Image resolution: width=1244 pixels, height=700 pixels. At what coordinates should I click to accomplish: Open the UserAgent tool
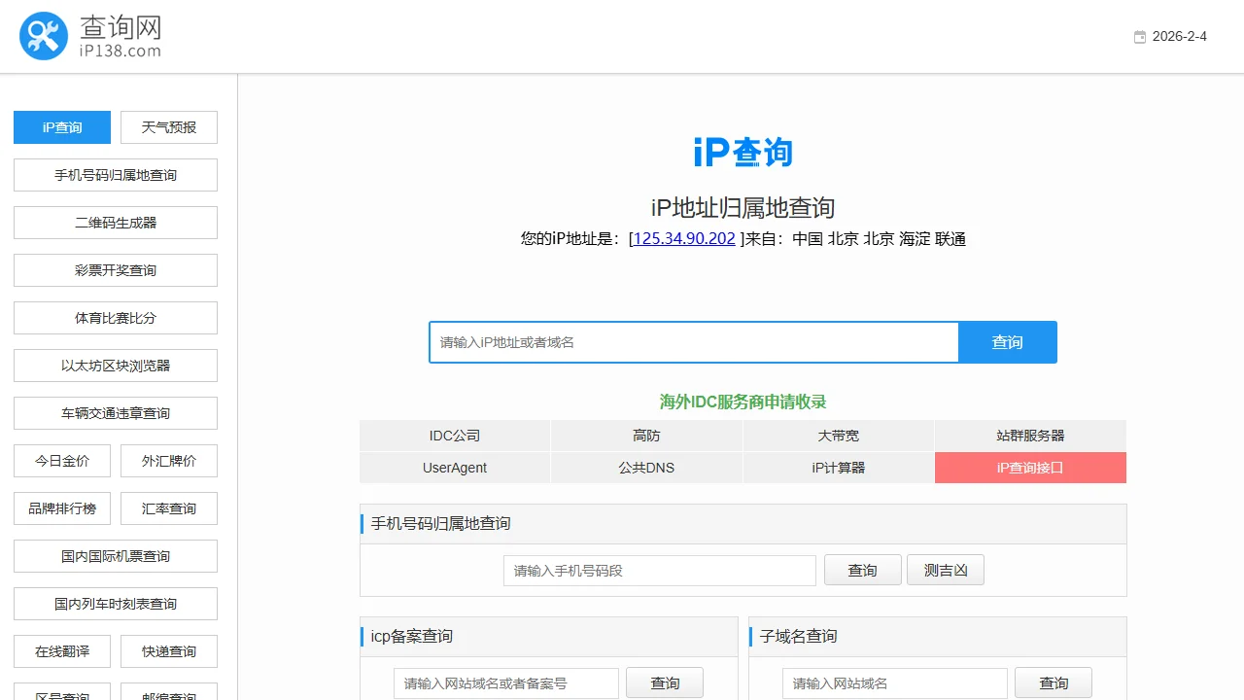(454, 468)
